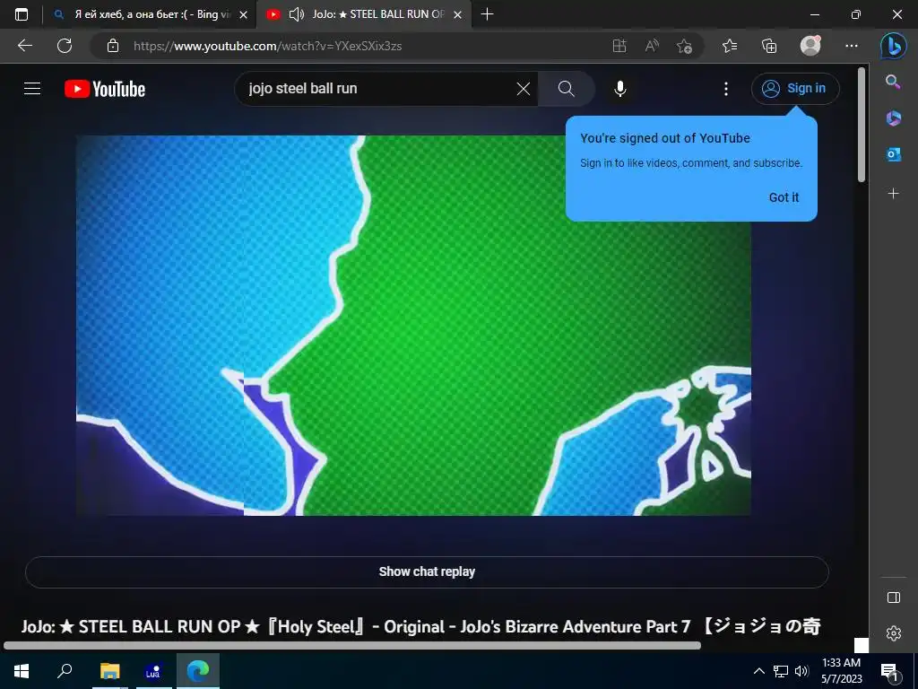Open the Lua app on taskbar
This screenshot has height=689, width=918.
click(x=152, y=671)
